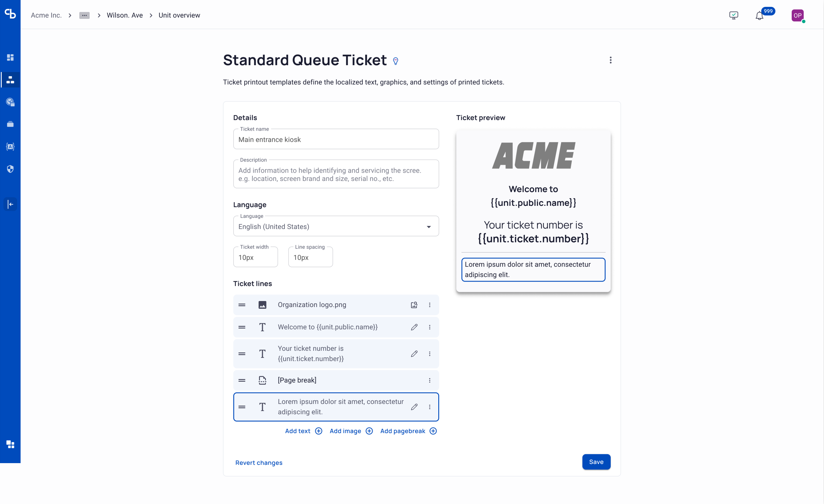Click Revert changes link
The width and height of the screenshot is (824, 504).
[x=258, y=463]
